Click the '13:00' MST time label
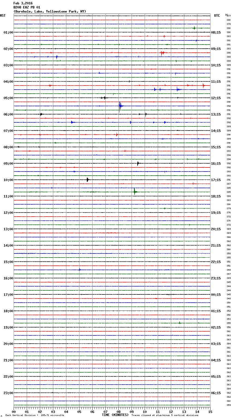Image resolution: width=232 pixels, height=419 pixels. [8, 229]
